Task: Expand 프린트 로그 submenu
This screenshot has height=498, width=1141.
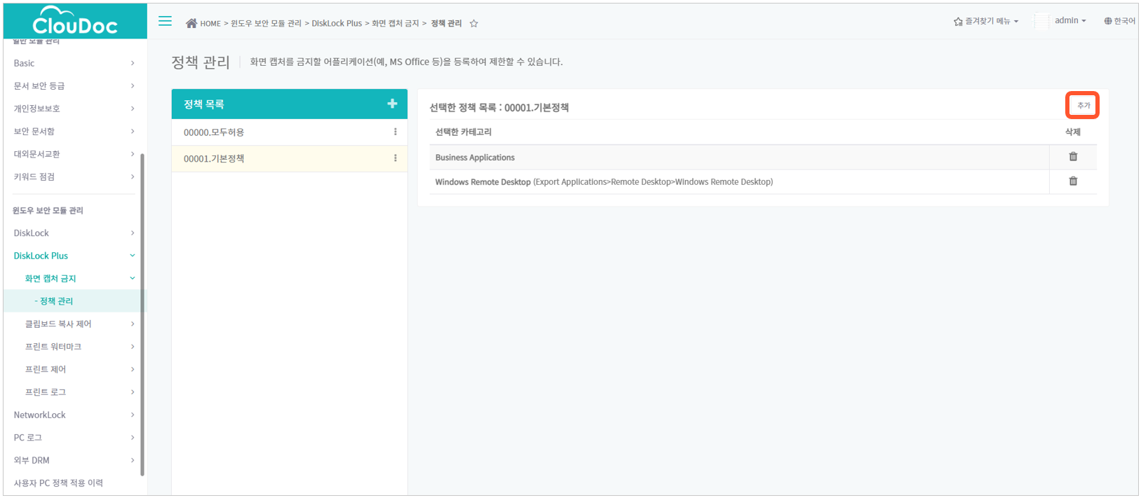Action: tap(74, 392)
